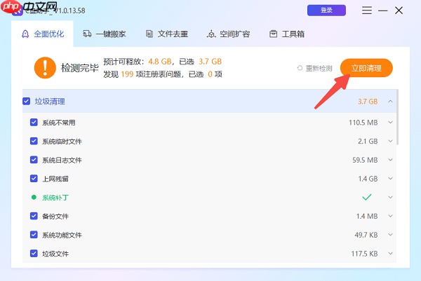Expand the 垃圾文件 row chevron

(x=390, y=254)
